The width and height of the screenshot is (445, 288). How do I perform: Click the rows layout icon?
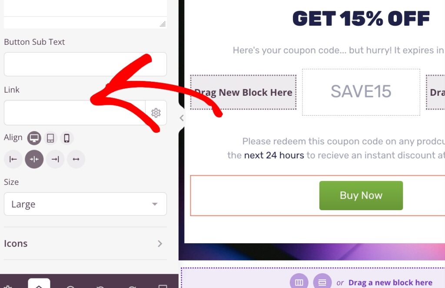point(322,282)
